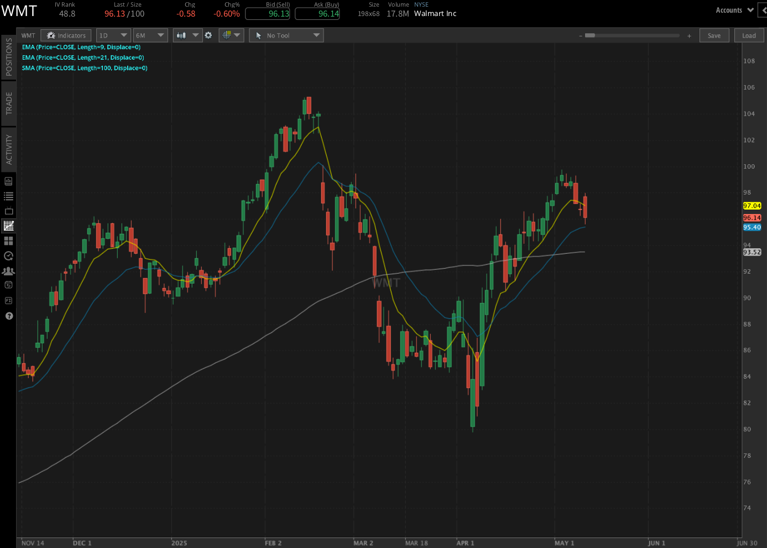Click the Walmart Inc company name

(x=435, y=14)
